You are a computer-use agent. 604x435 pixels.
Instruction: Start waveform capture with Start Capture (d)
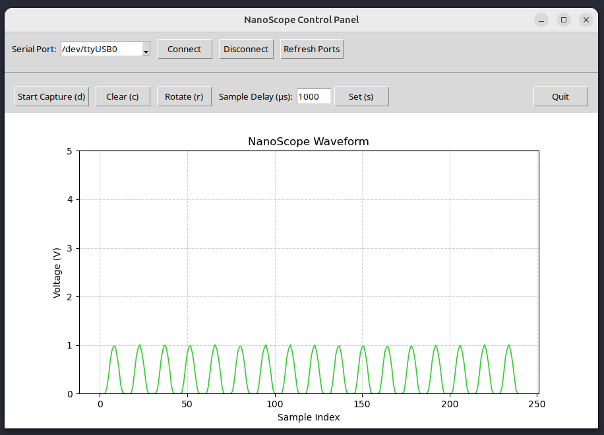[51, 97]
